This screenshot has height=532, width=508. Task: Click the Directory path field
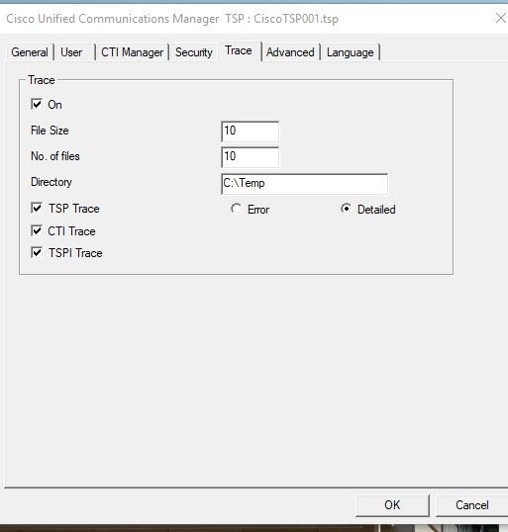tap(304, 184)
